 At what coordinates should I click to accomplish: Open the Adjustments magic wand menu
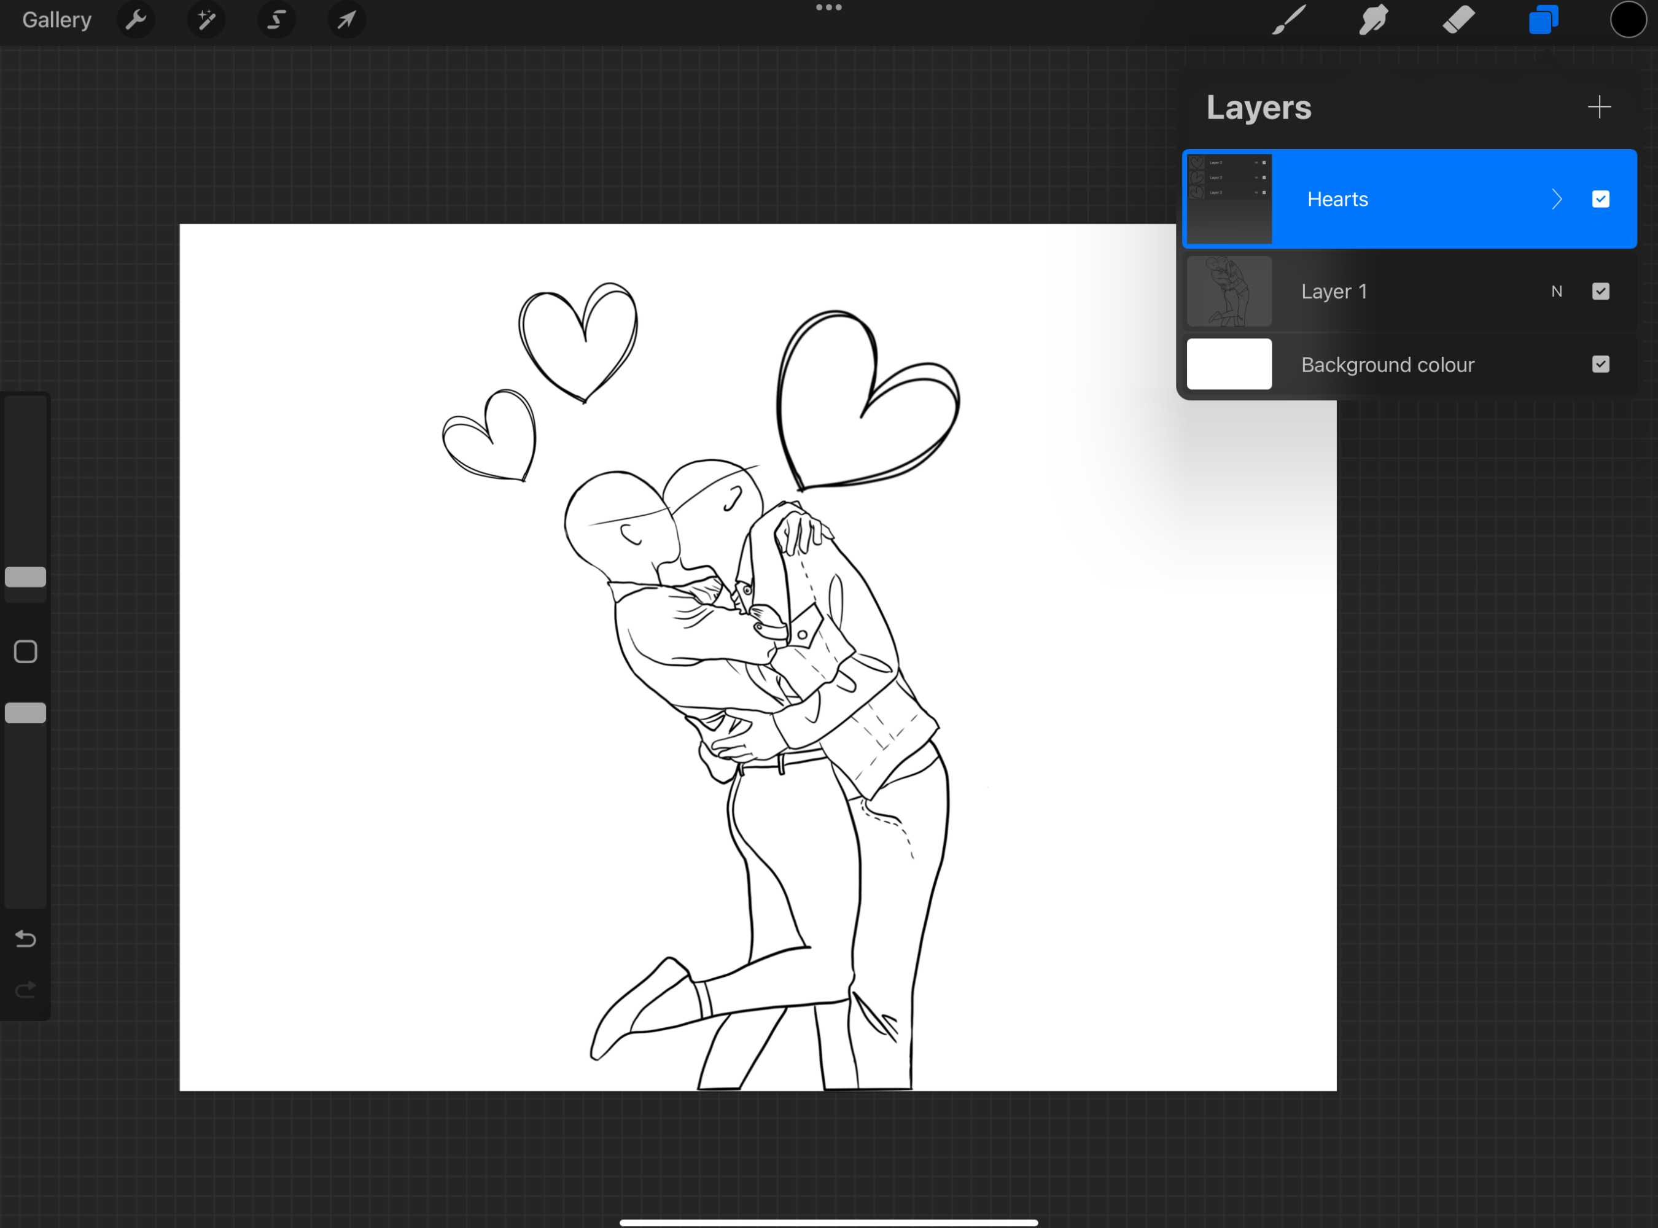tap(206, 20)
